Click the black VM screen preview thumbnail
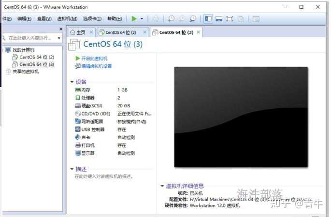Image resolution: width=331 pixels, height=217 pixels. [241, 117]
